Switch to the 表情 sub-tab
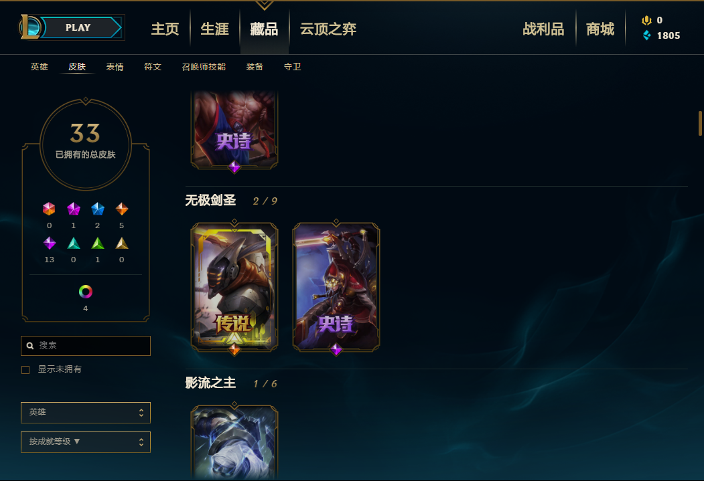The width and height of the screenshot is (704, 481). 115,67
